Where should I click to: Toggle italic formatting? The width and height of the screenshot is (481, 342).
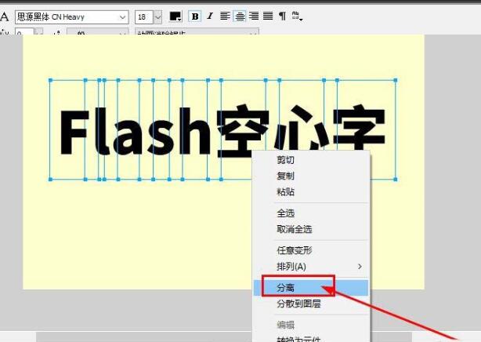click(210, 16)
